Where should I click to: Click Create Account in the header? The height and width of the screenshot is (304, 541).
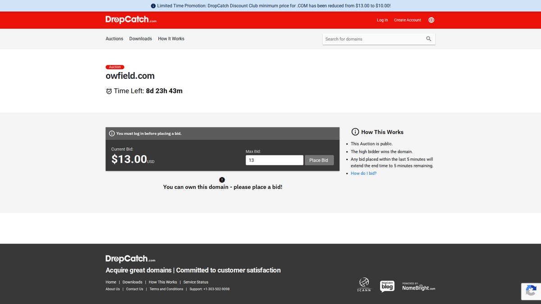[408, 20]
